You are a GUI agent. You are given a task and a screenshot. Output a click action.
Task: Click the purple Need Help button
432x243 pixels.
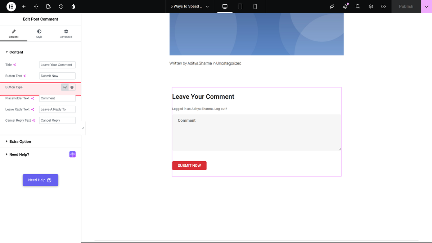point(40,180)
